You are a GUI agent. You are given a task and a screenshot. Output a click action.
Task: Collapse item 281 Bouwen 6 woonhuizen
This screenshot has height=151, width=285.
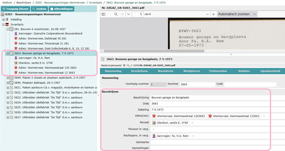coord(8,29)
